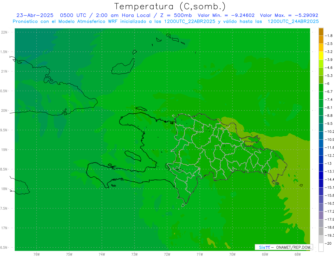Select the legend swatch between -1.8 and -2.5

coord(321,40)
